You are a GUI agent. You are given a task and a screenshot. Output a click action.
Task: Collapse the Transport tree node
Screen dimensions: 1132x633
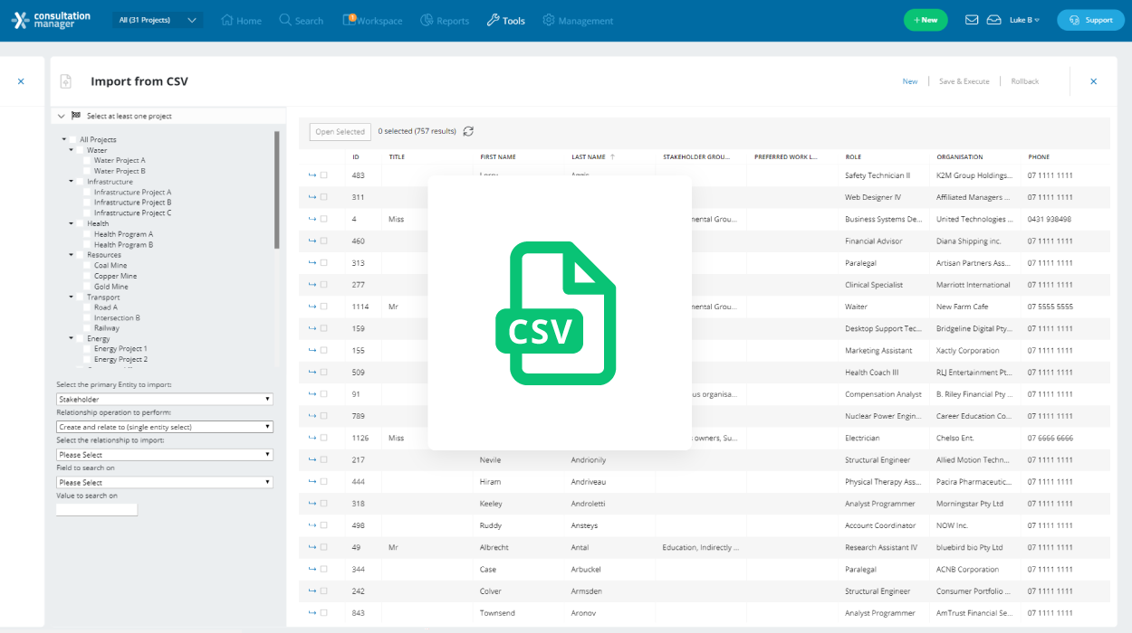(x=72, y=297)
